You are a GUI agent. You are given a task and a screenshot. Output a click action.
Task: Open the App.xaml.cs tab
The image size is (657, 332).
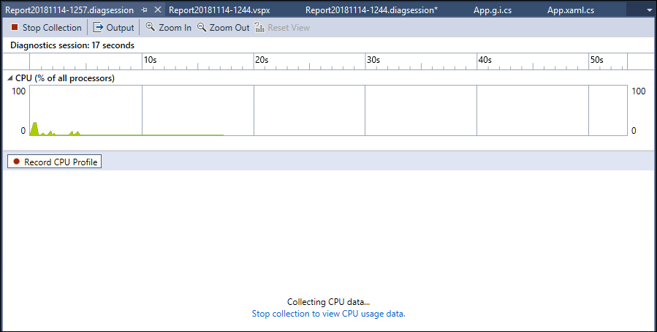coord(571,10)
